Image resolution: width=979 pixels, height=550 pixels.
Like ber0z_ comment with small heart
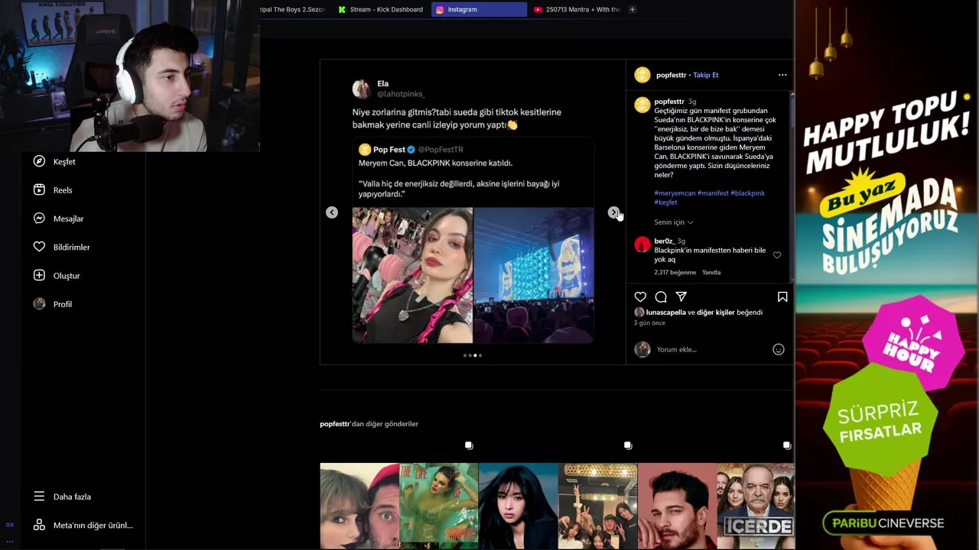[777, 255]
